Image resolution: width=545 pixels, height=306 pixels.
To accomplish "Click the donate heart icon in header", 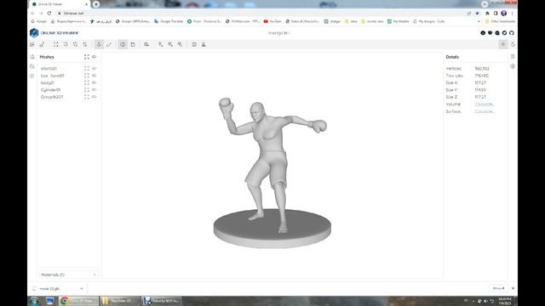I will click(490, 33).
